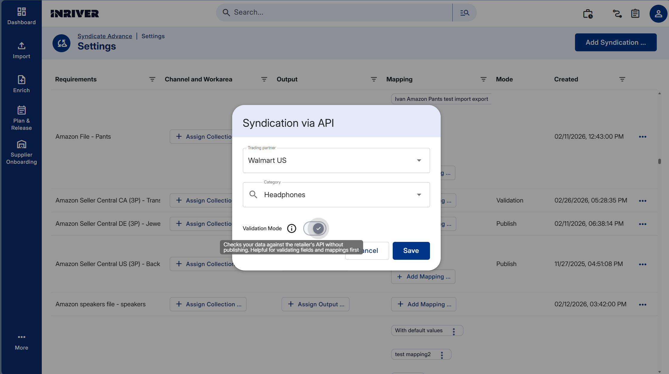Assign Collection for Amazon File - Pants row
This screenshot has width=669, height=374.
[201, 137]
